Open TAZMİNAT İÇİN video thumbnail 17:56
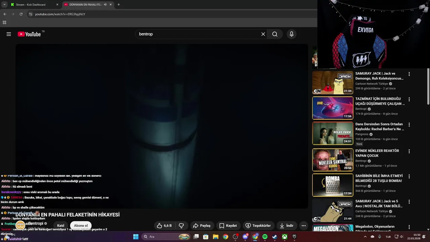The image size is (430, 242). [x=333, y=108]
